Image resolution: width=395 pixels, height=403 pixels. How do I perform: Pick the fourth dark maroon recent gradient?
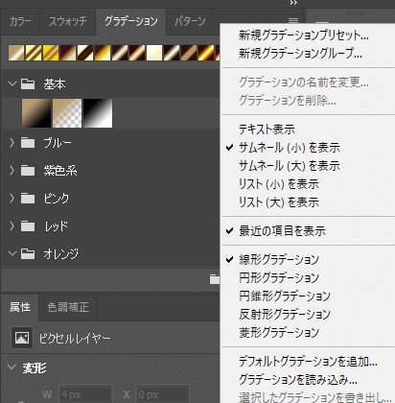(x=68, y=53)
